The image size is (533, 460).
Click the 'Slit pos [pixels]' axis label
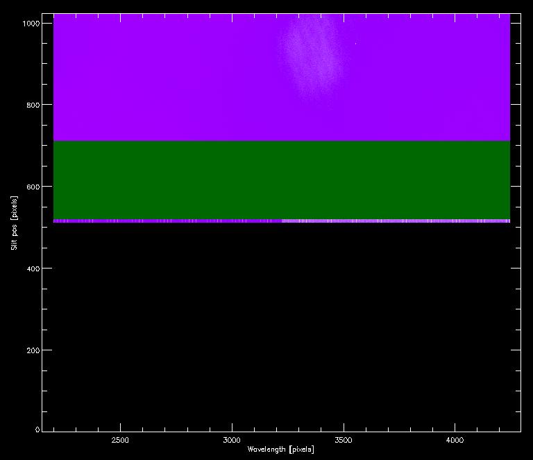(14, 223)
